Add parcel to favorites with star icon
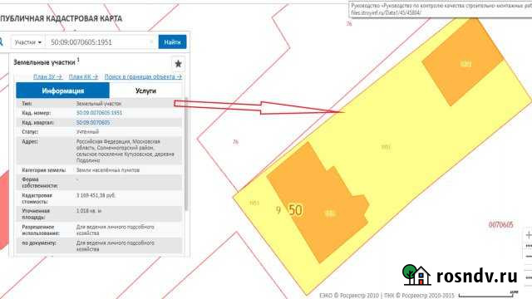This screenshot has width=532, height=299. (x=178, y=64)
